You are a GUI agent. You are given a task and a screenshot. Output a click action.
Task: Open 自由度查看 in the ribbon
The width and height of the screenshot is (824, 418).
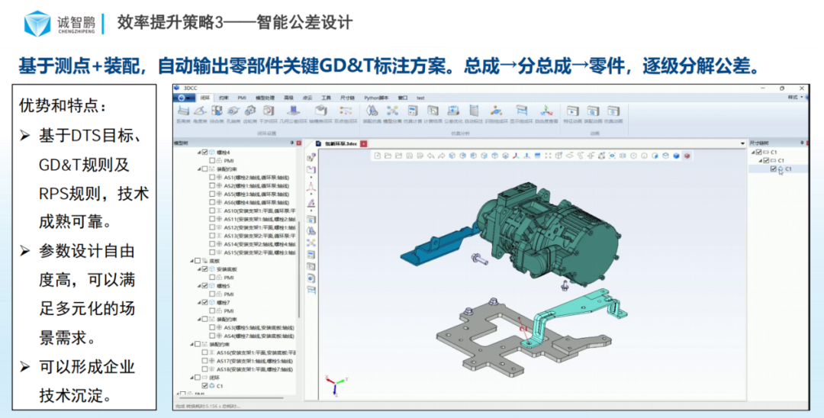click(x=546, y=111)
